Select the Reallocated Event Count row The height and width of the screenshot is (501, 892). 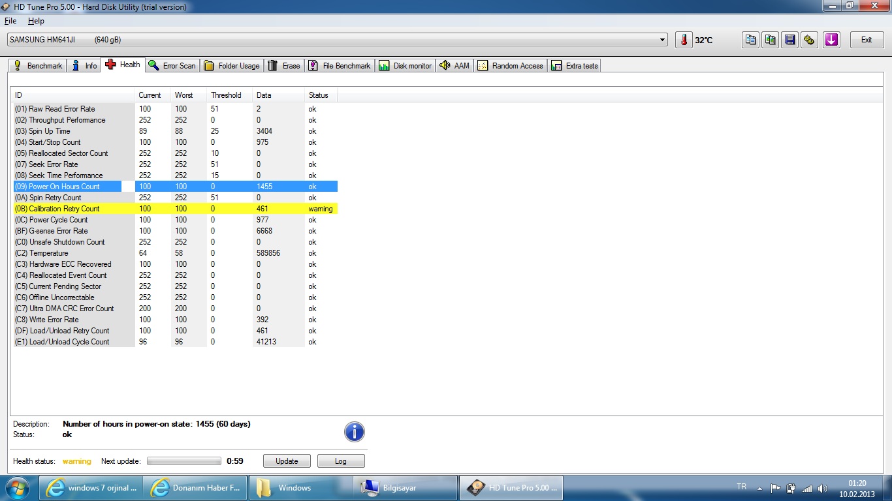[175, 275]
